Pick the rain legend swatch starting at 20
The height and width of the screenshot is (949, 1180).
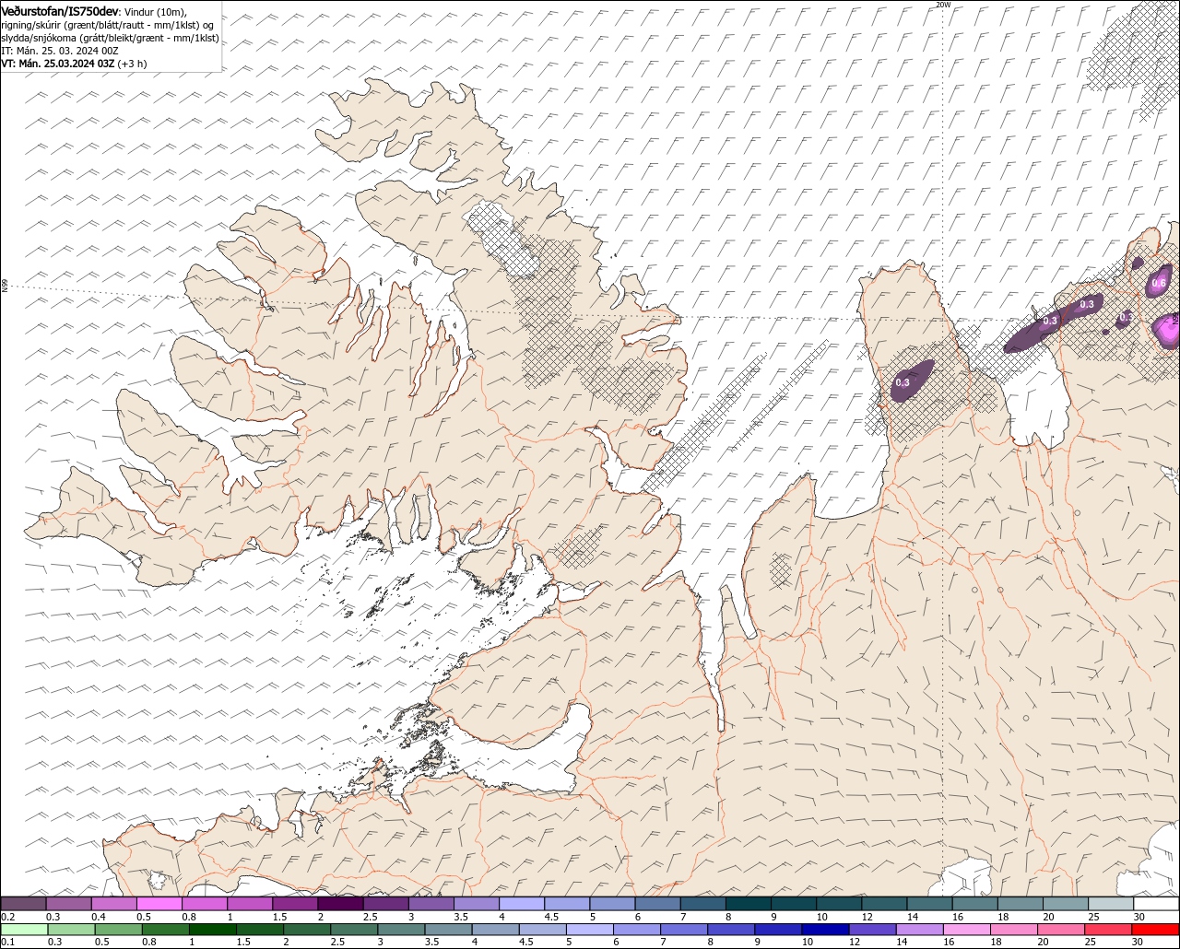1061,929
